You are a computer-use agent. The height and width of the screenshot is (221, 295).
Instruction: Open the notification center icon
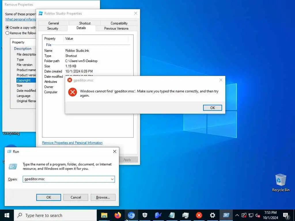pyautogui.click(x=286, y=215)
